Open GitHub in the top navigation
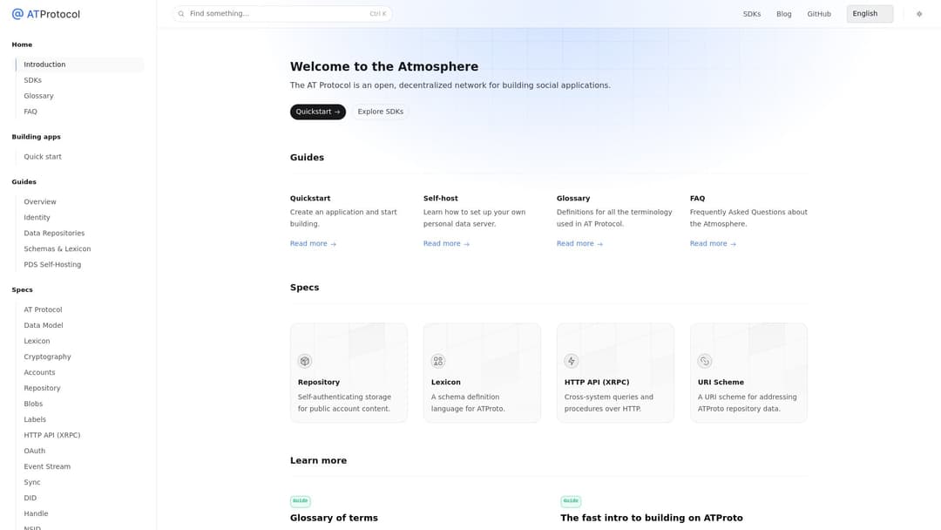Screen dimensions: 941x530 pyautogui.click(x=818, y=14)
